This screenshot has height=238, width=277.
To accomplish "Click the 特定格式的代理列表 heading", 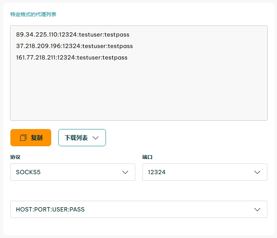I will (x=33, y=14).
